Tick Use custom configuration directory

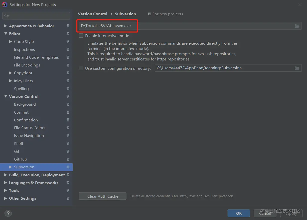(81, 68)
